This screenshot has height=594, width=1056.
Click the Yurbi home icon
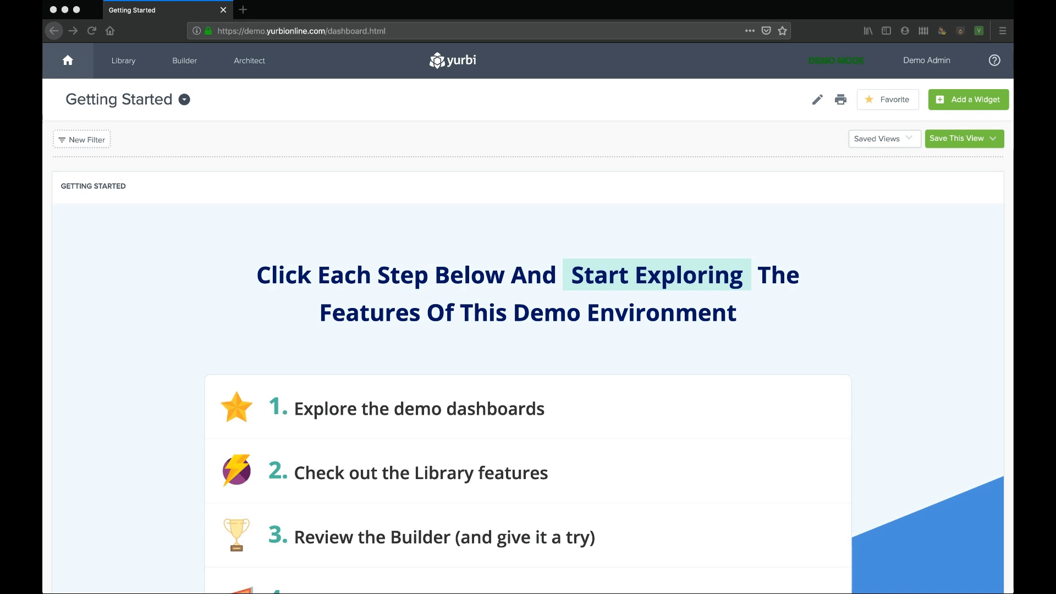[68, 61]
